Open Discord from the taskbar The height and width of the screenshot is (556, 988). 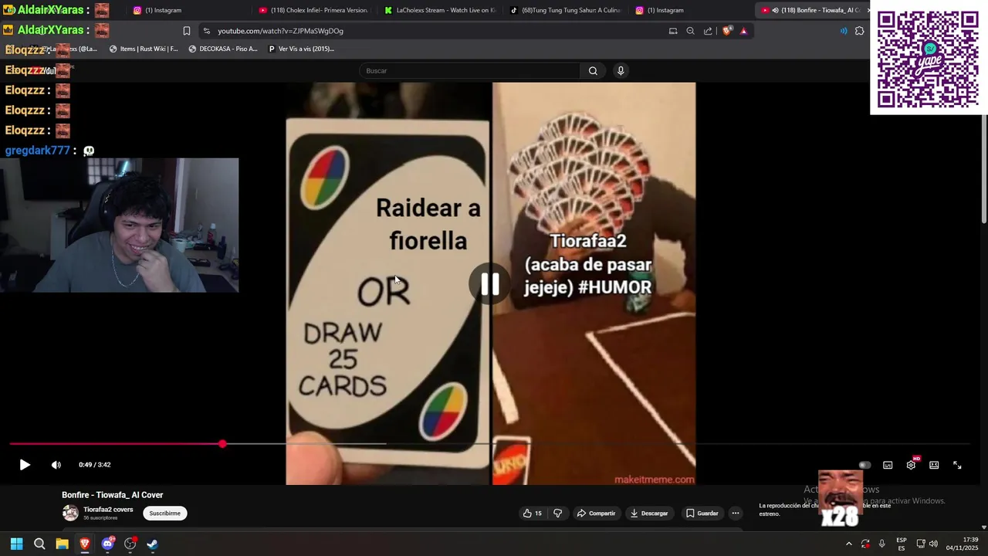pos(107,544)
